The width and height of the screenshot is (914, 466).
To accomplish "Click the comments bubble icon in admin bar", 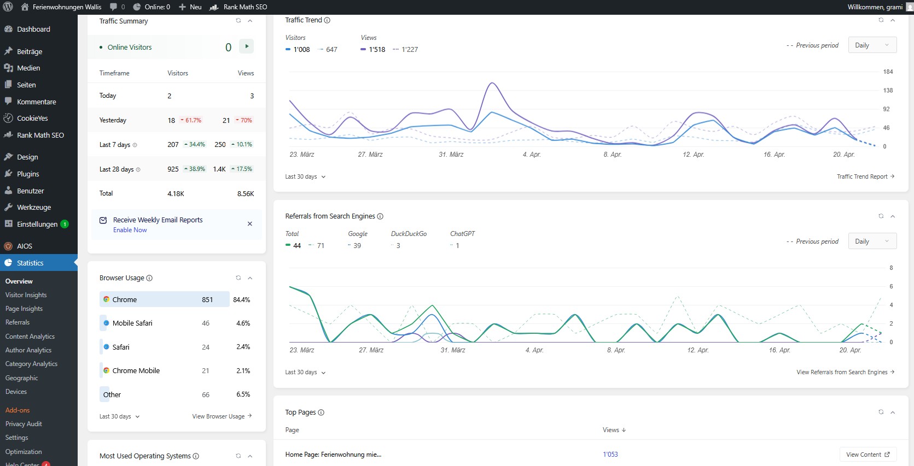I will point(114,7).
